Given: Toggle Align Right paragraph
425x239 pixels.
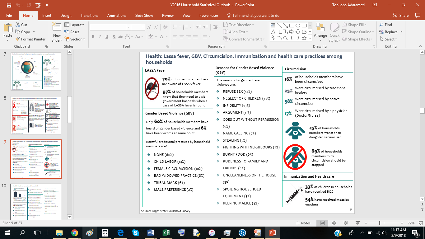Looking at the screenshot, I should tap(189, 37).
